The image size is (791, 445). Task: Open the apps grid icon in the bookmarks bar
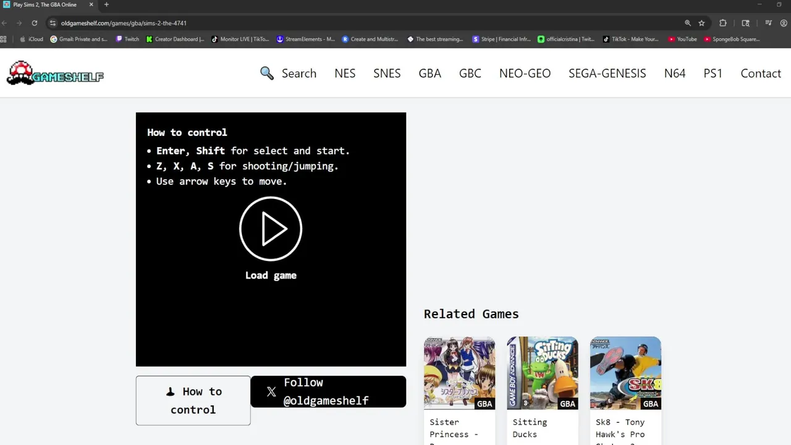tap(3, 39)
